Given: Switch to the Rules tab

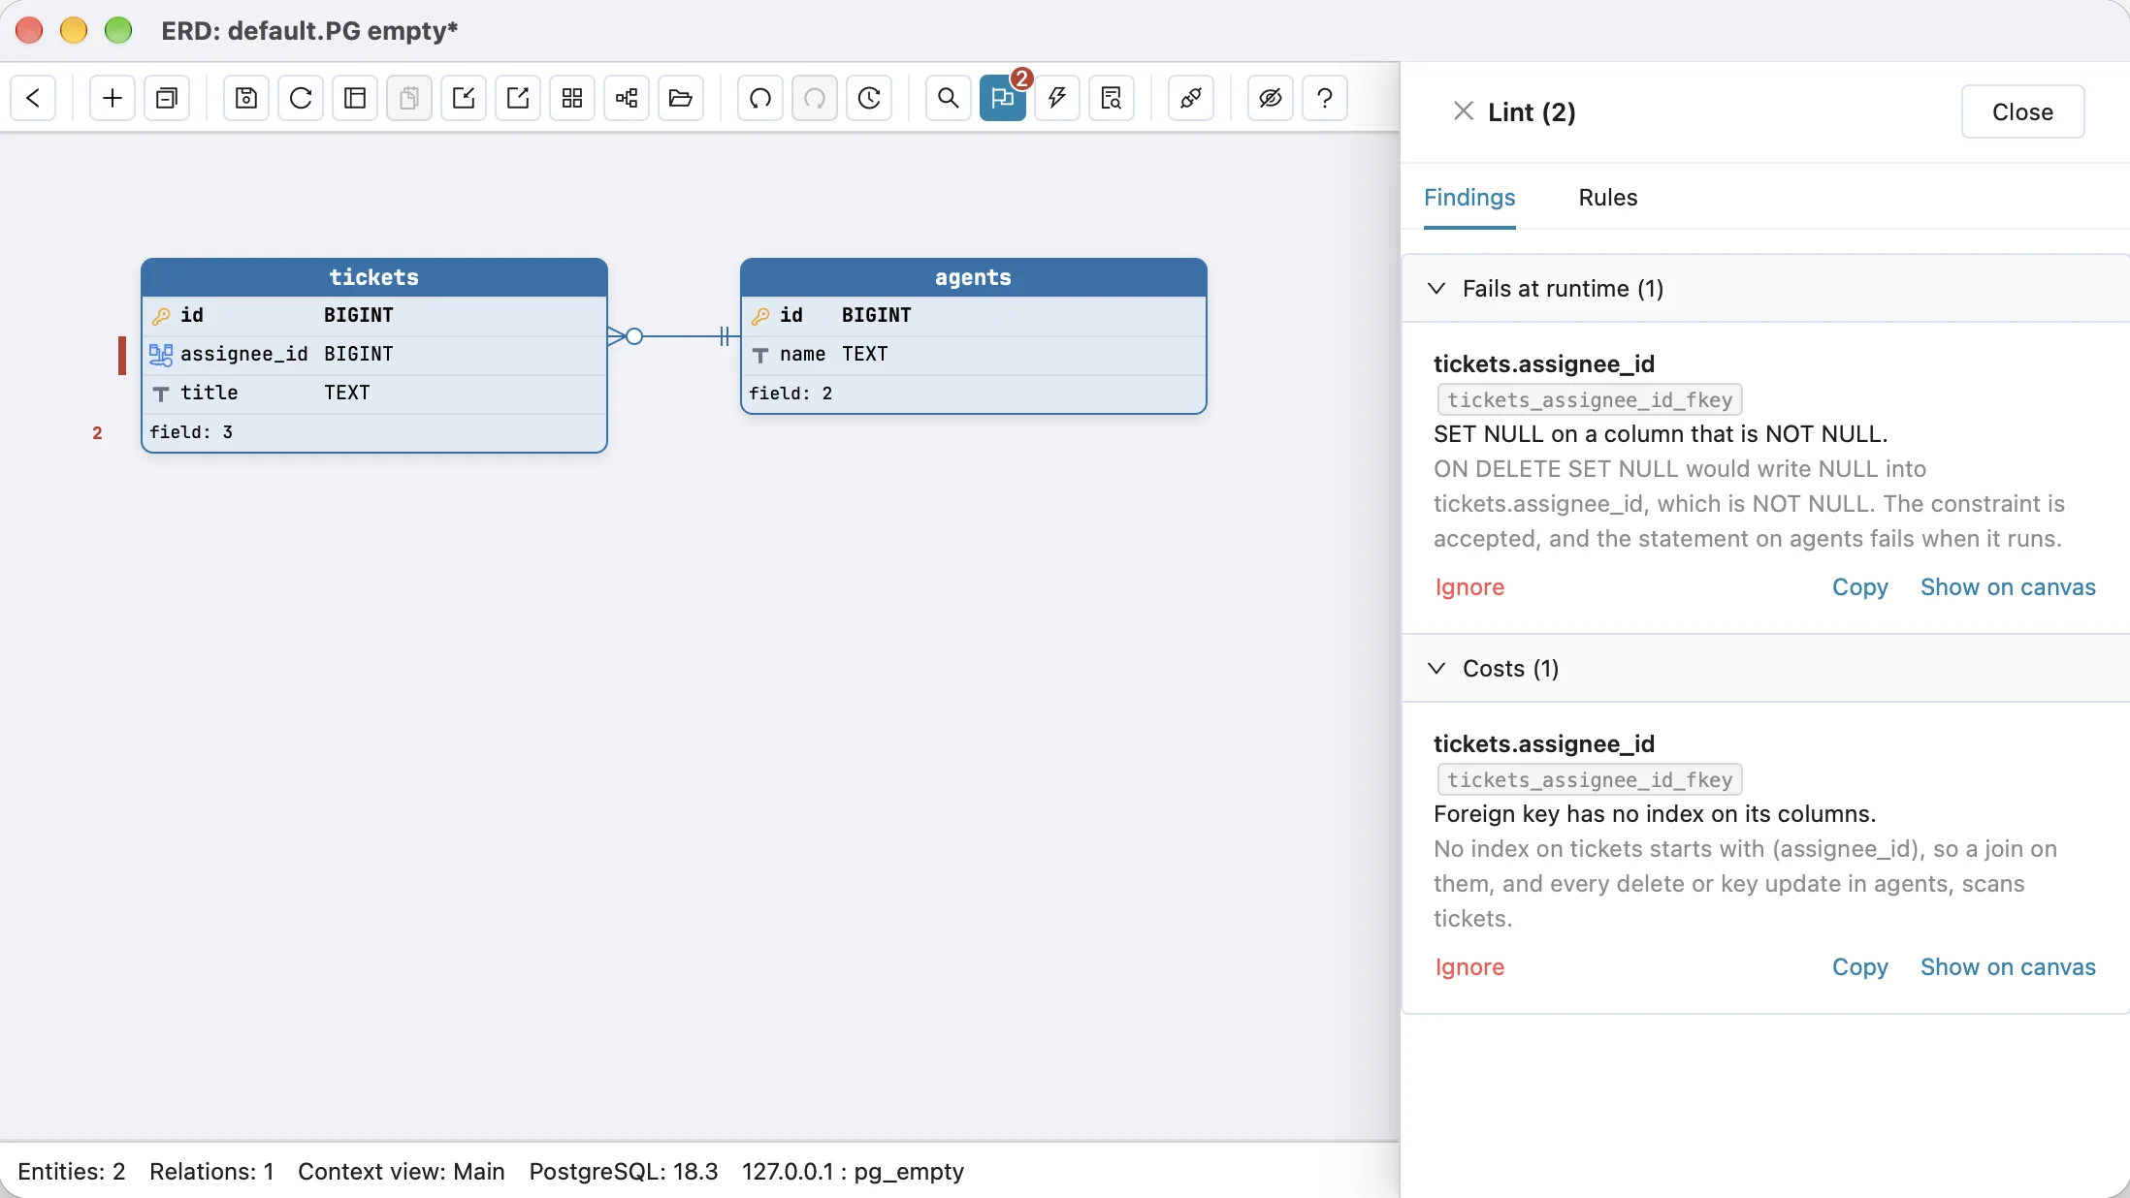Looking at the screenshot, I should pos(1607,198).
